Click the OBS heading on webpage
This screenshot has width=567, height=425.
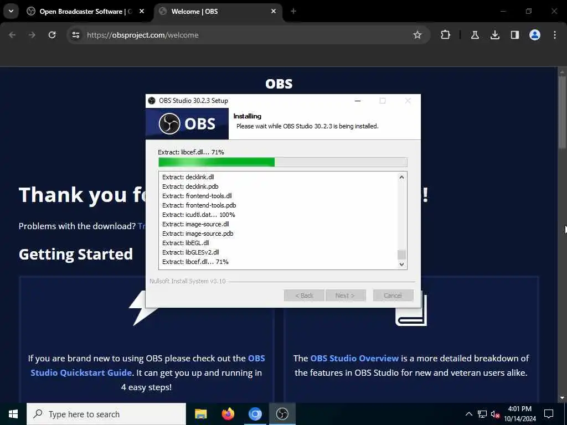pos(279,84)
